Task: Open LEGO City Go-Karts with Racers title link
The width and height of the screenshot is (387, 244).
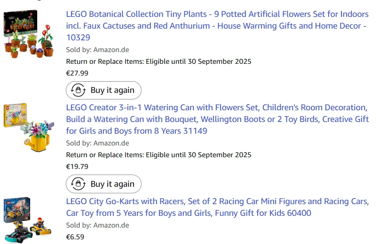Action: [217, 201]
